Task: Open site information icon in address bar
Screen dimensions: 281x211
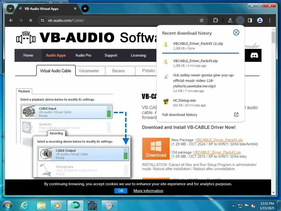Action: pyautogui.click(x=43, y=20)
